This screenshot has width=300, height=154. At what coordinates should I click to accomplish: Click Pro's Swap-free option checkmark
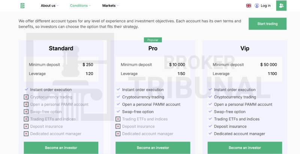pos(118,112)
